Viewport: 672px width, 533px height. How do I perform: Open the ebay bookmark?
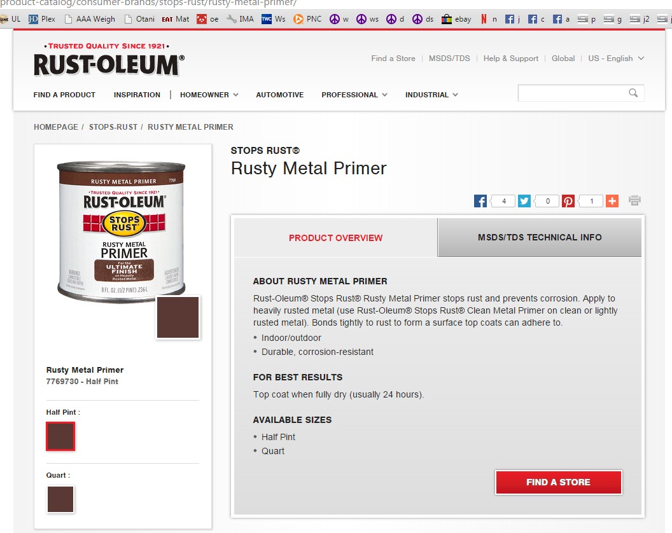pyautogui.click(x=456, y=19)
